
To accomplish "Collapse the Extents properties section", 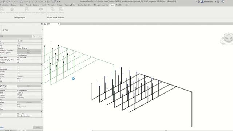I will pyautogui.click(x=42, y=65).
